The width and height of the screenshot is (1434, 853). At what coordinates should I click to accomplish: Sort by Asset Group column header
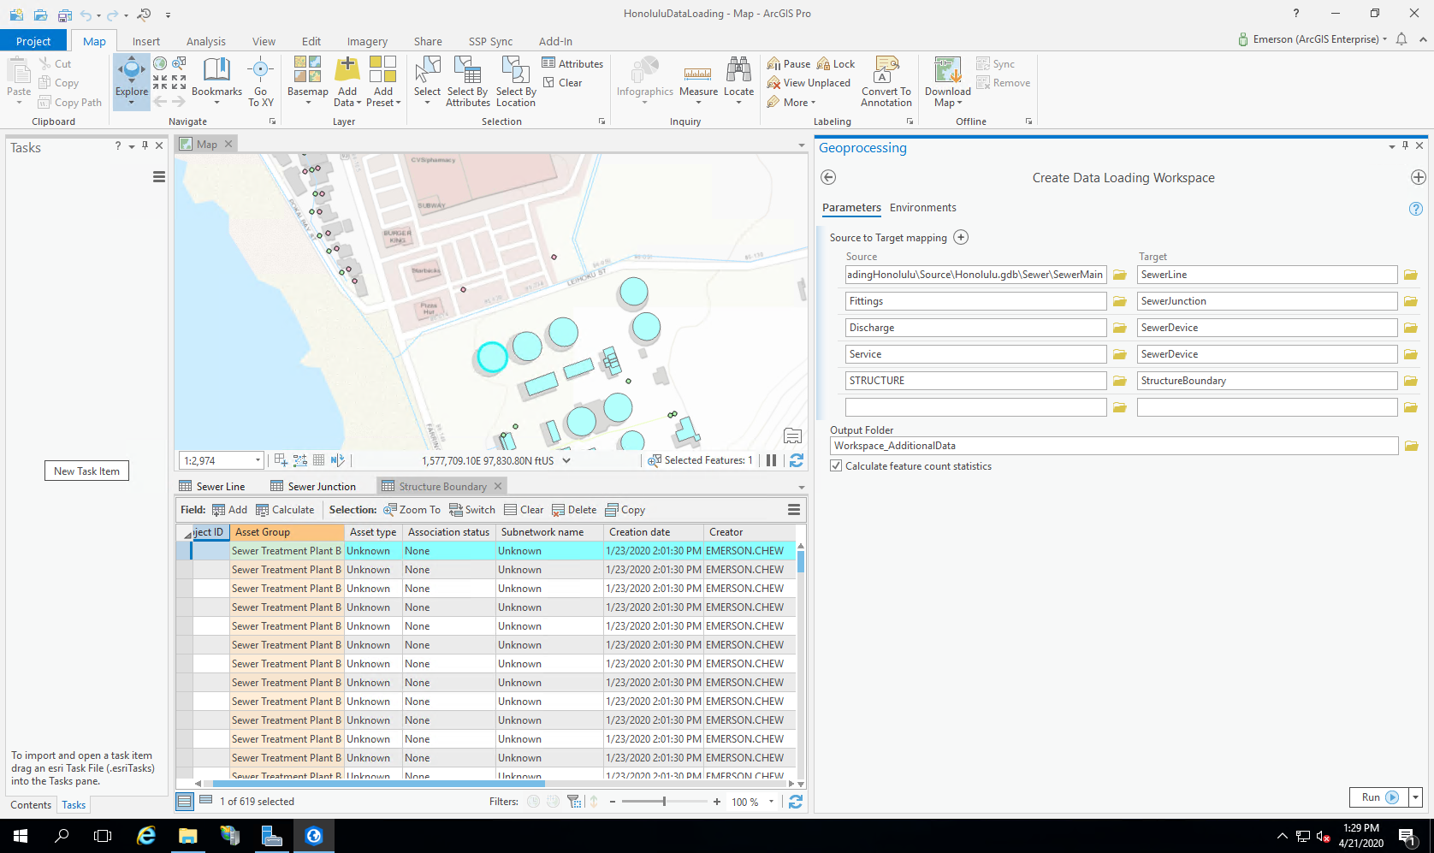tap(287, 532)
